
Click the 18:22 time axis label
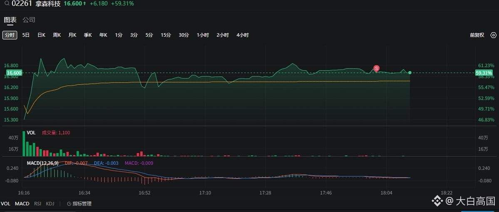[447, 193]
